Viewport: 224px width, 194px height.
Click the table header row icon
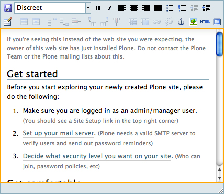tap(24, 22)
